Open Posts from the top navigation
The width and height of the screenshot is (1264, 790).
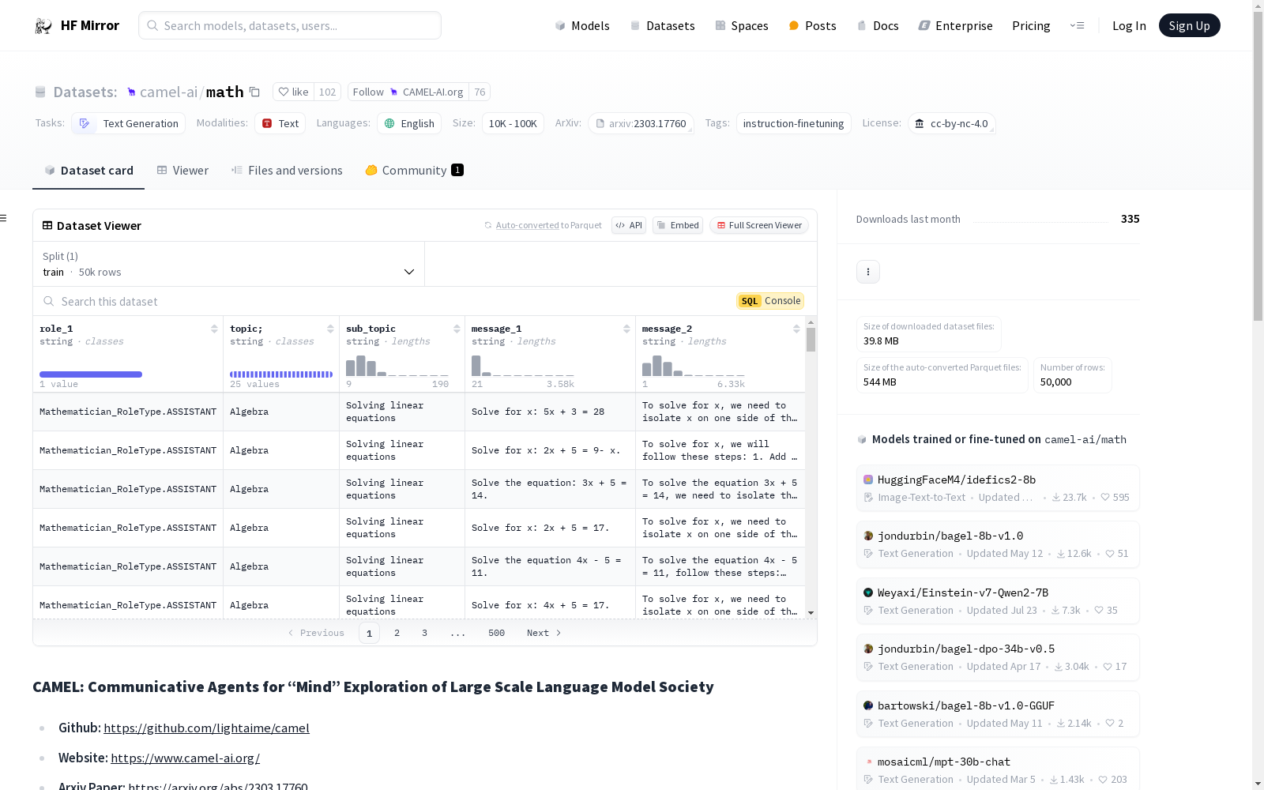coord(812,25)
